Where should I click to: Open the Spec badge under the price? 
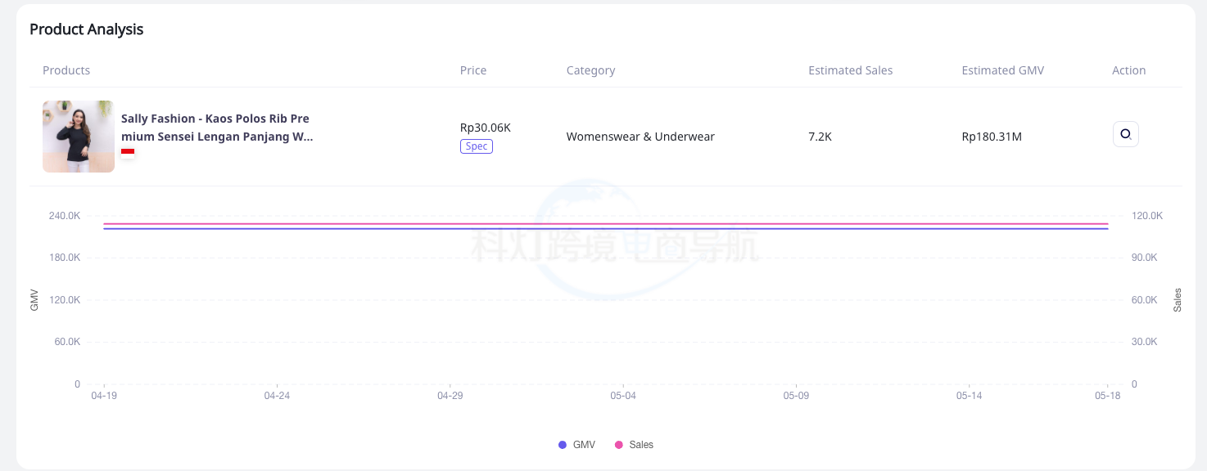click(x=476, y=146)
